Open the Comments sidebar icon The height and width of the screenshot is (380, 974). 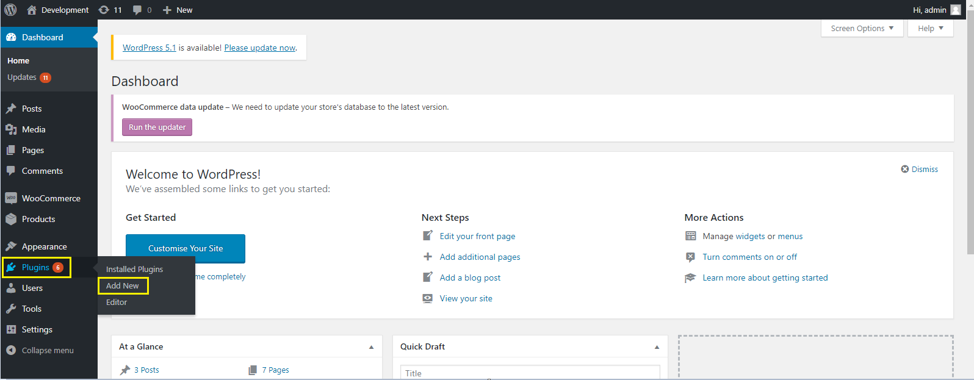click(x=11, y=171)
